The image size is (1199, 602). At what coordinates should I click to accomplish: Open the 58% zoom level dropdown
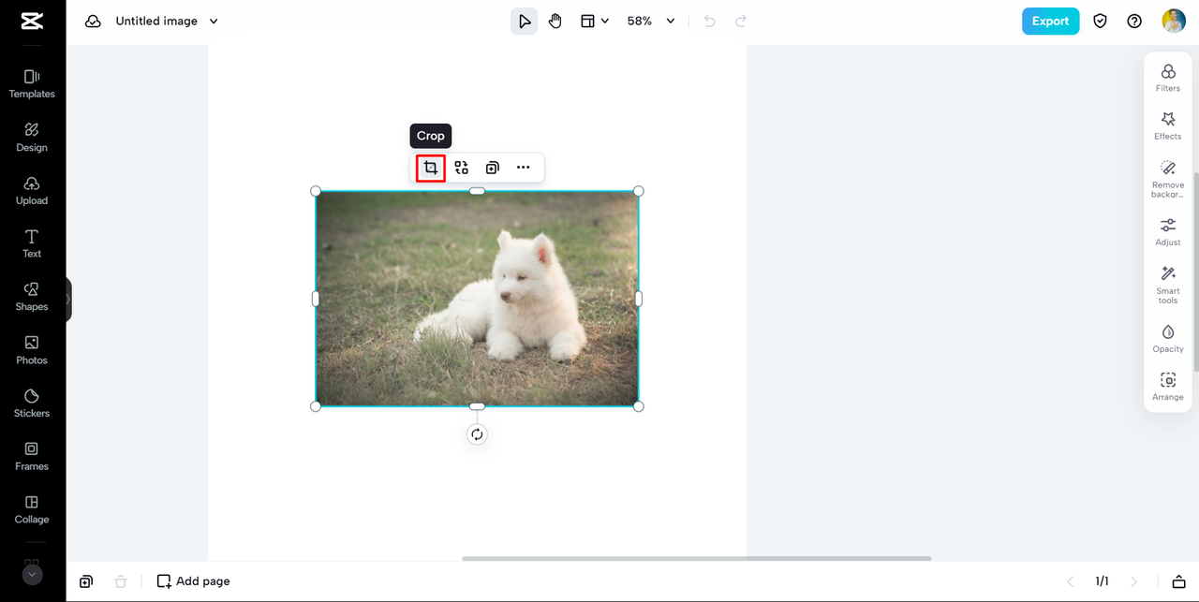[651, 21]
